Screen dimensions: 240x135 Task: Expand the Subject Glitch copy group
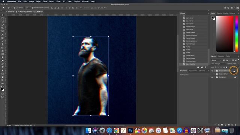click(215, 71)
